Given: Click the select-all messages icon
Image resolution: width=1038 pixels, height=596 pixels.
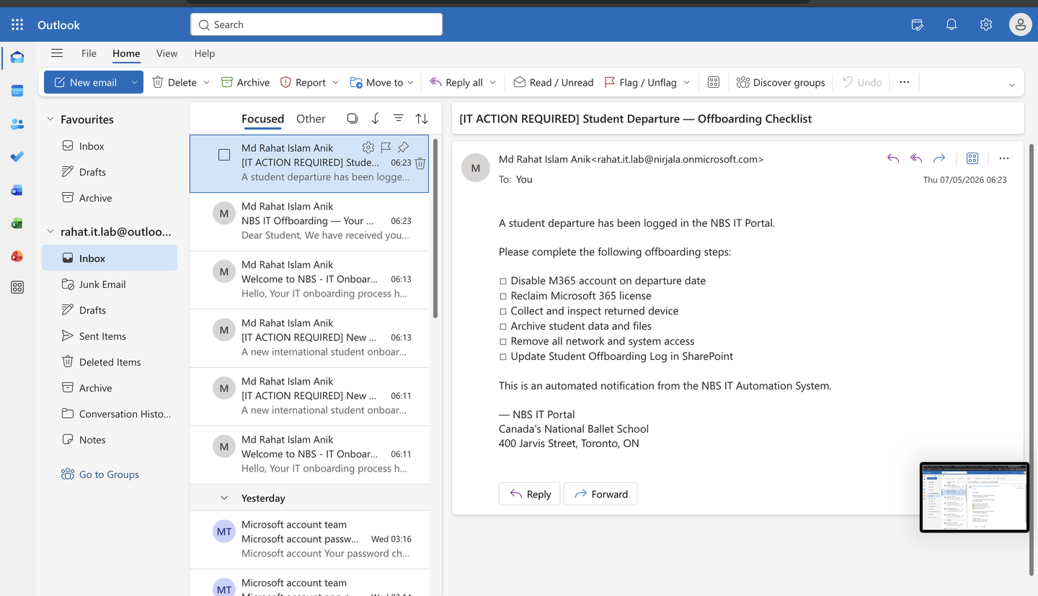Looking at the screenshot, I should [352, 118].
